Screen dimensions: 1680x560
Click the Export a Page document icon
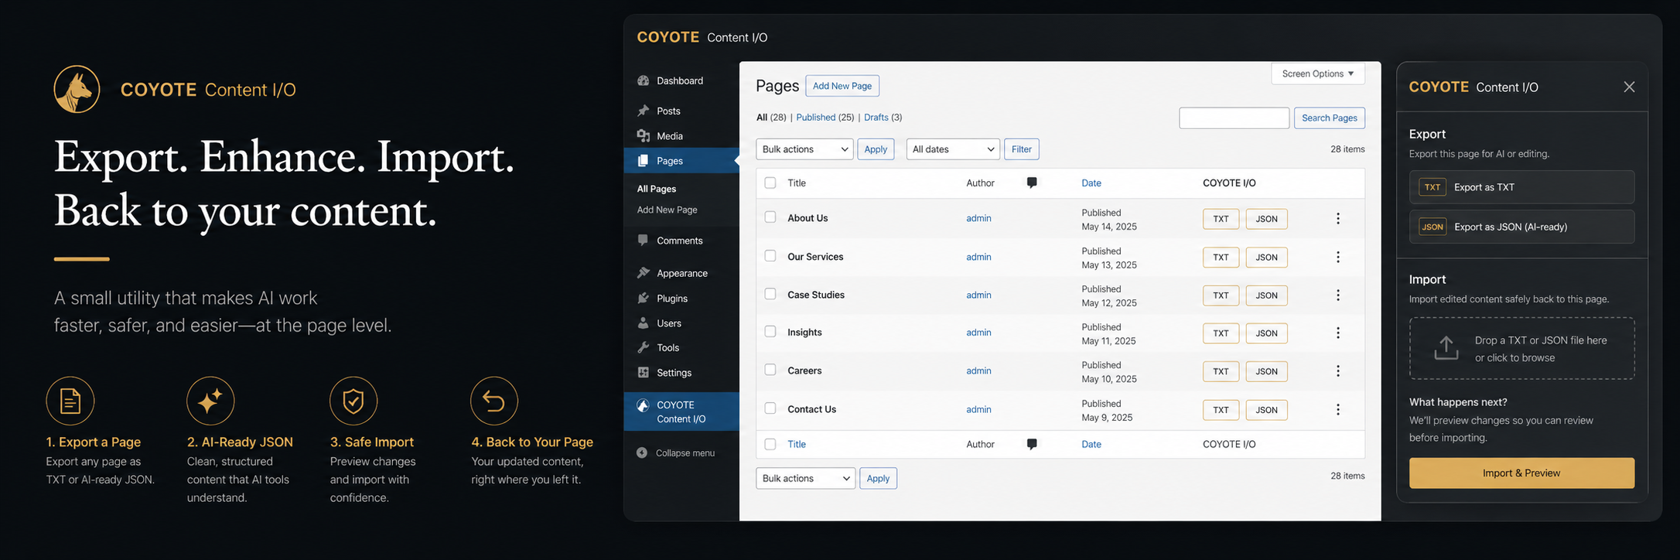[70, 401]
